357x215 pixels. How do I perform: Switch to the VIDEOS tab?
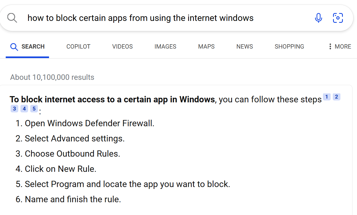pyautogui.click(x=123, y=47)
